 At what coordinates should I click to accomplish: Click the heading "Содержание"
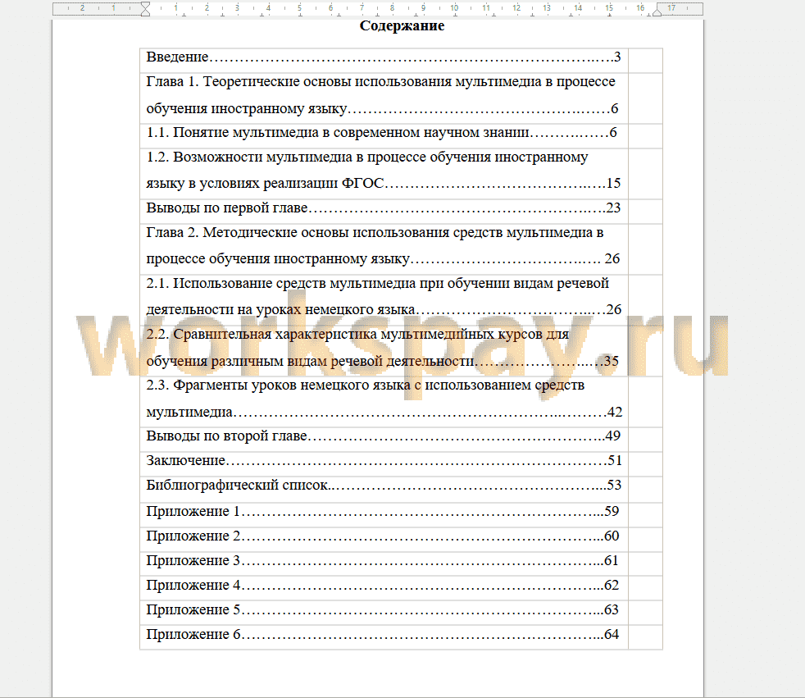402,25
